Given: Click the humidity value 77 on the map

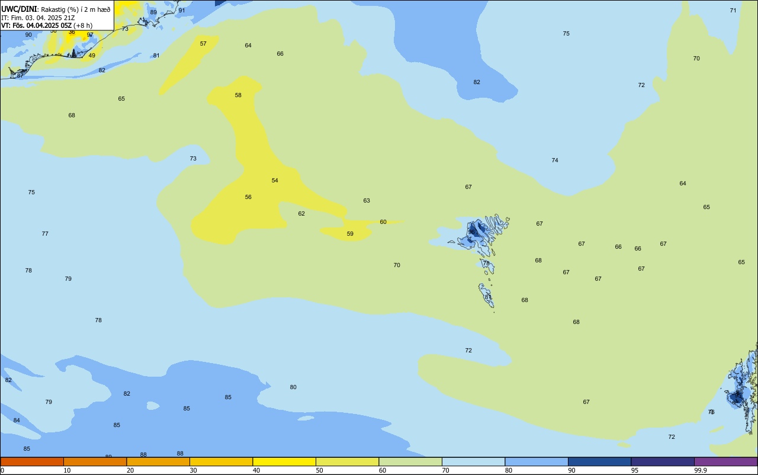Looking at the screenshot, I should pyautogui.click(x=45, y=234).
